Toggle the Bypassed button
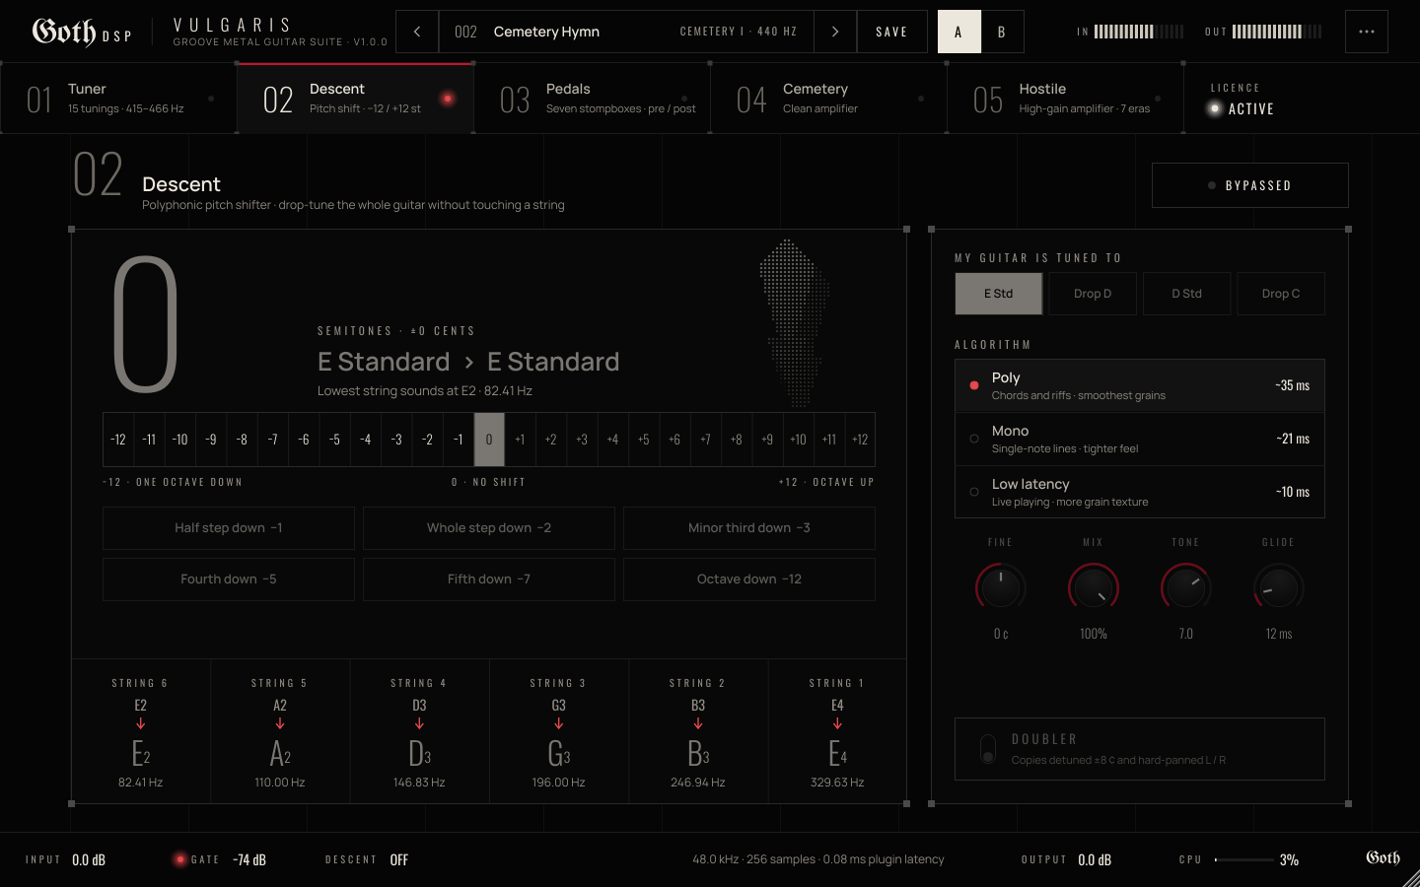This screenshot has height=887, width=1420. click(1250, 185)
